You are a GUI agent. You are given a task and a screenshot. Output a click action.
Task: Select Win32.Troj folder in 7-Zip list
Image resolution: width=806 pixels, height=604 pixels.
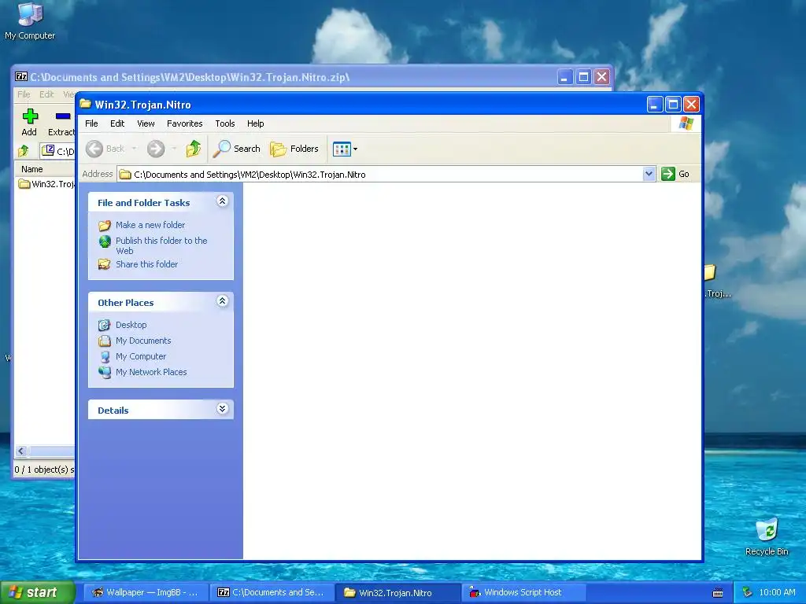[x=46, y=184]
